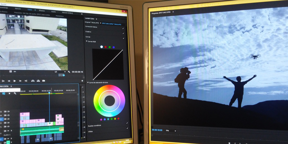Screen dimensions: 288x144
Task: Collapse Curva de saturación de tono section
Action: (x=88, y=82)
